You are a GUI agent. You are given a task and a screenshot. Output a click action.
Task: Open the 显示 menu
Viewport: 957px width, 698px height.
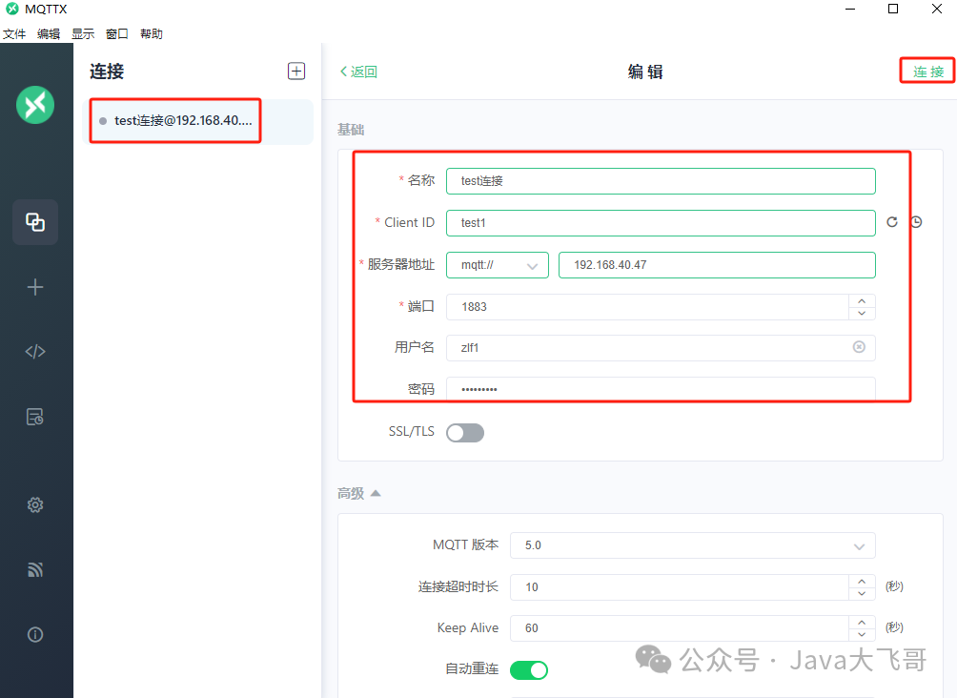coord(83,34)
